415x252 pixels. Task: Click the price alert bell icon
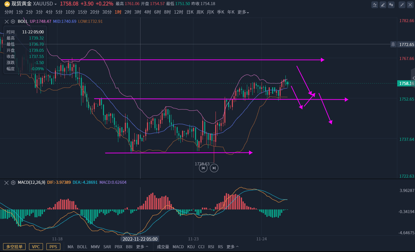click(x=393, y=44)
